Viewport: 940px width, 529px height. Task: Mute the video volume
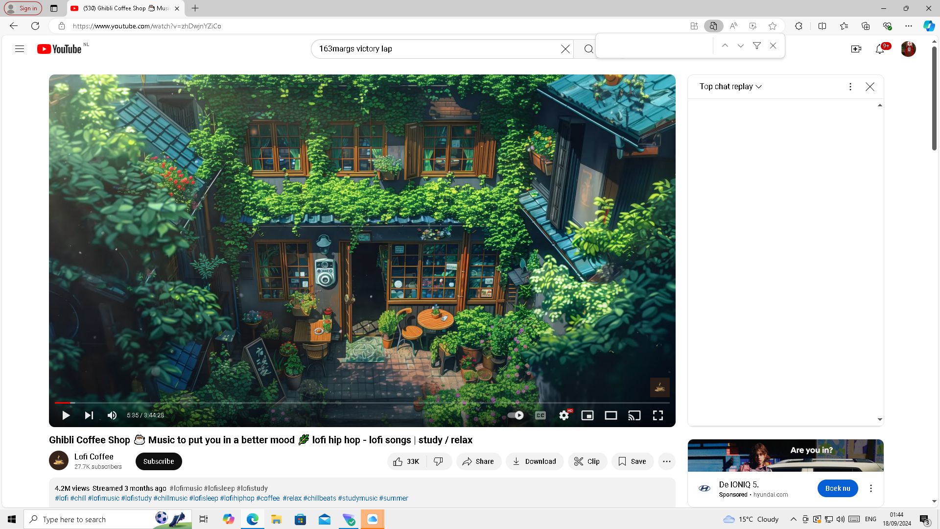(x=112, y=415)
